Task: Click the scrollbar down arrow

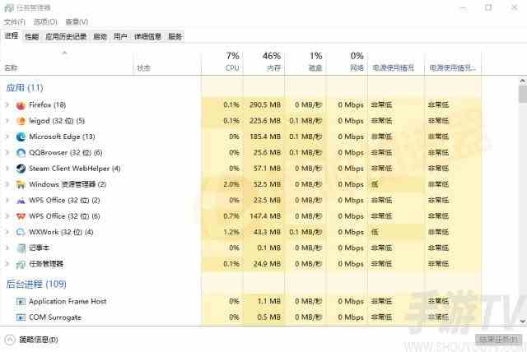Action: [523, 321]
